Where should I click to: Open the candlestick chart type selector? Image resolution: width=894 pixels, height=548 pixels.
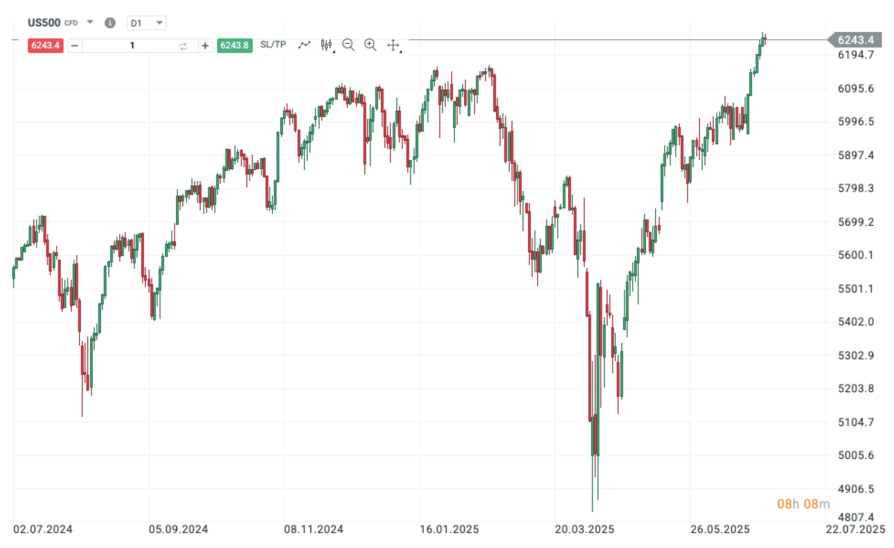coord(327,45)
